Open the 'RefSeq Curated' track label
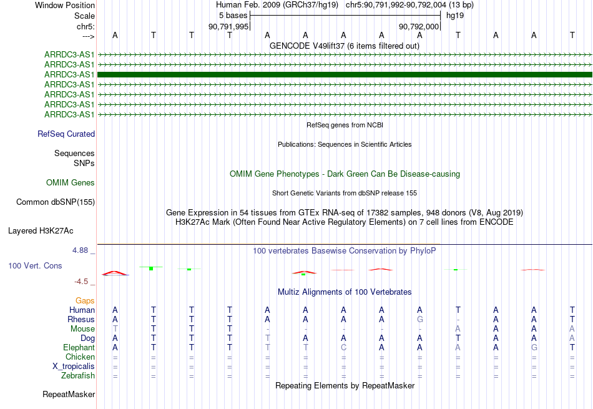Image resolution: width=593 pixels, height=409 pixels. pos(66,134)
